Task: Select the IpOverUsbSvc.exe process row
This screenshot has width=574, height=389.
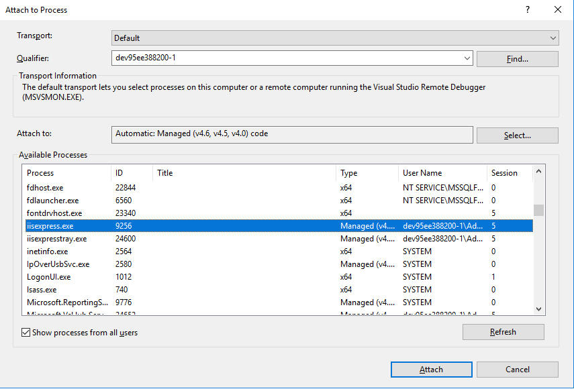Action: [279, 264]
